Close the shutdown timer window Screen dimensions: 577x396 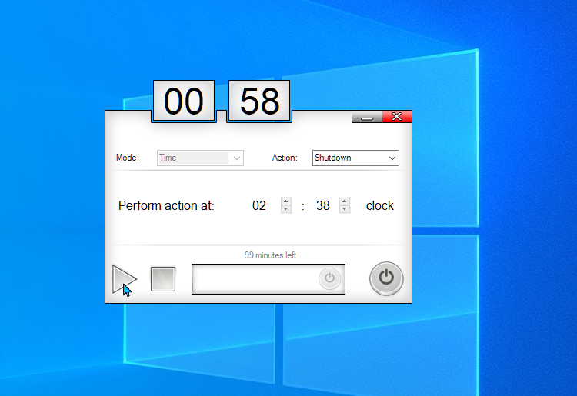(x=397, y=117)
